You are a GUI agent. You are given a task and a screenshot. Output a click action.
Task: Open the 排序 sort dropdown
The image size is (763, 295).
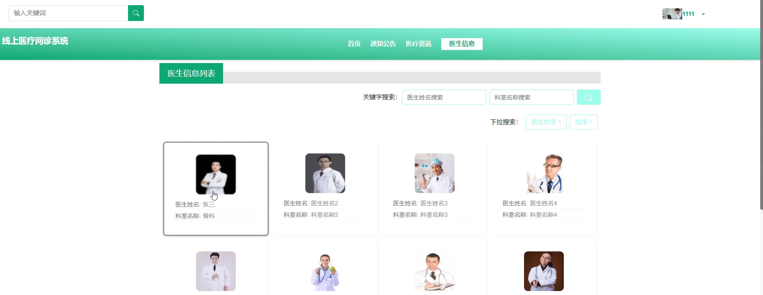tap(583, 122)
